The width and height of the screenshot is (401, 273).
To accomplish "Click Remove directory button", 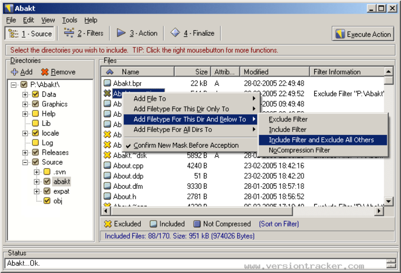I will pos(59,72).
